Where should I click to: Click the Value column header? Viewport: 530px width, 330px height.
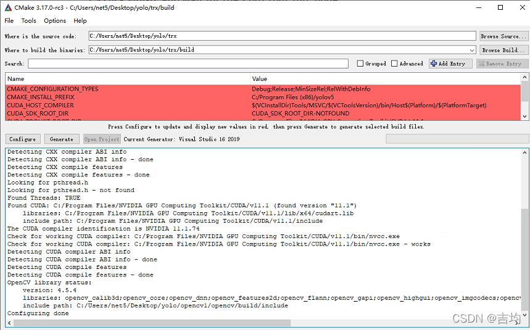click(386, 79)
